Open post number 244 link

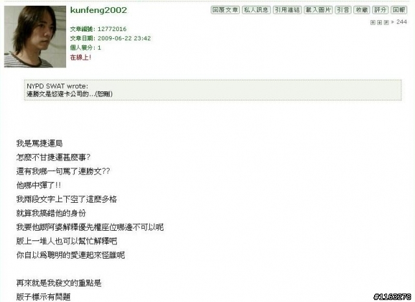click(x=401, y=22)
